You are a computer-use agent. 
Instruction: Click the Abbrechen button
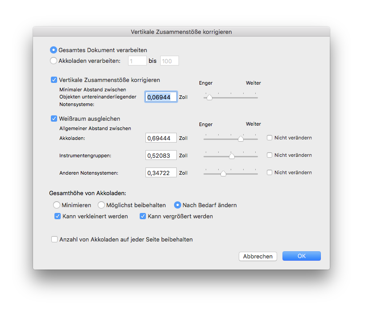point(258,256)
